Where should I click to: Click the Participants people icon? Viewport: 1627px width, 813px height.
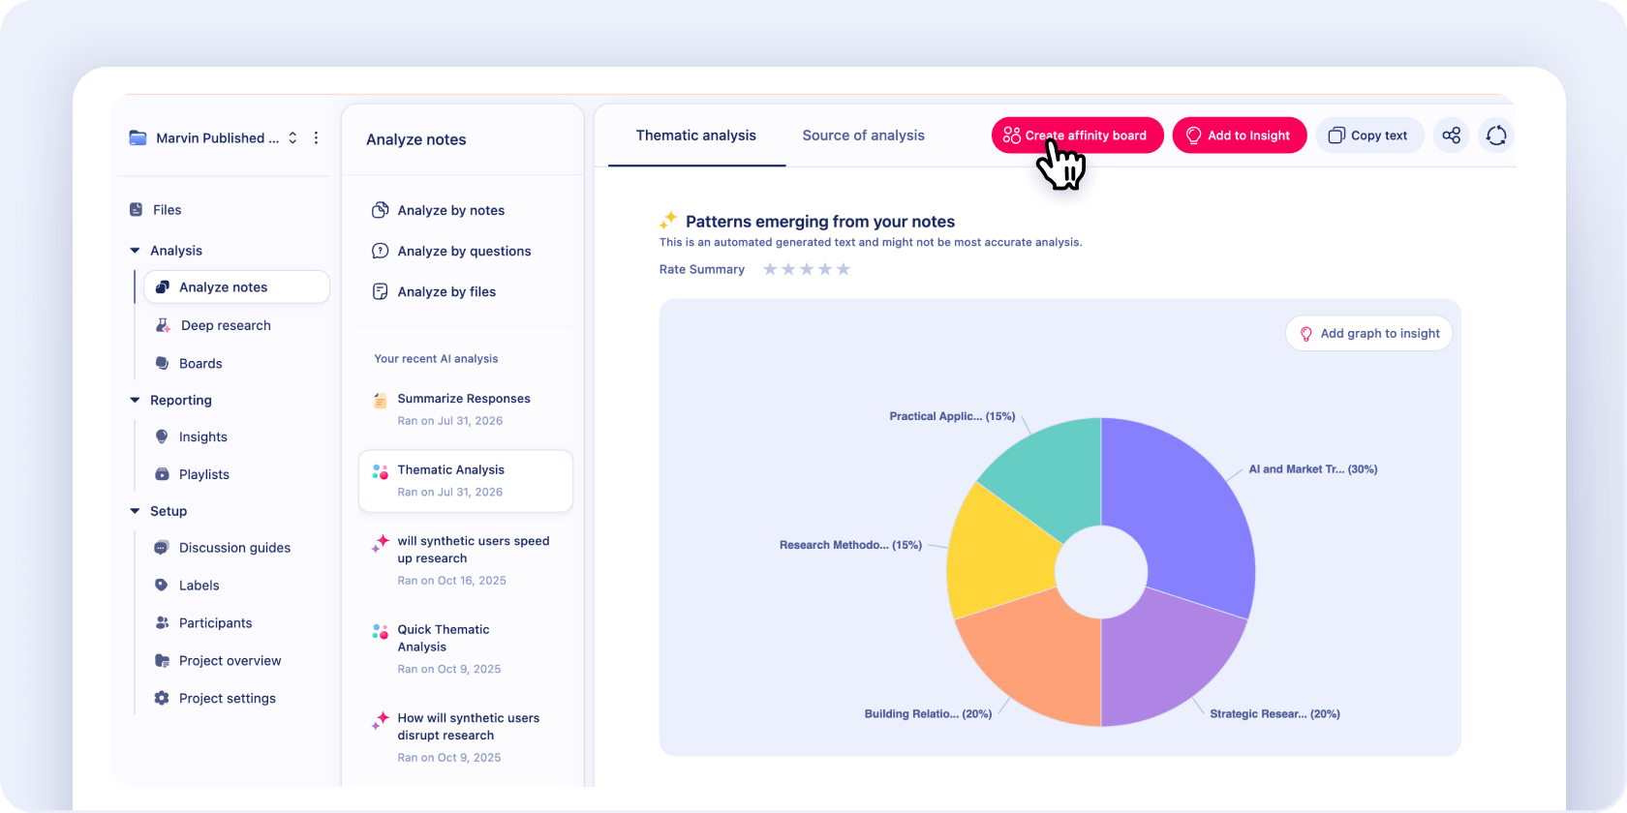[x=162, y=622]
